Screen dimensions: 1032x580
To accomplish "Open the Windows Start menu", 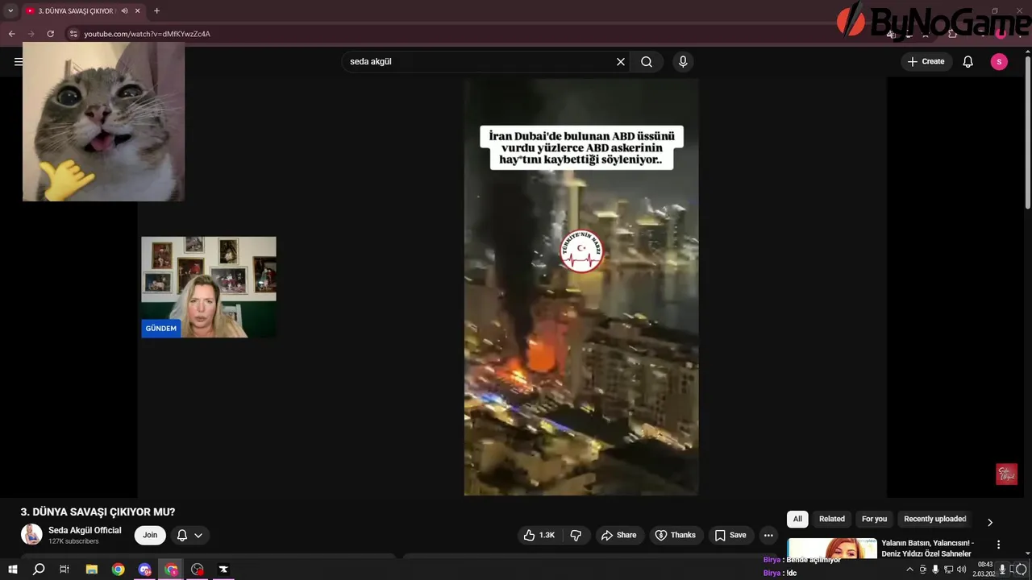I will coord(13,570).
